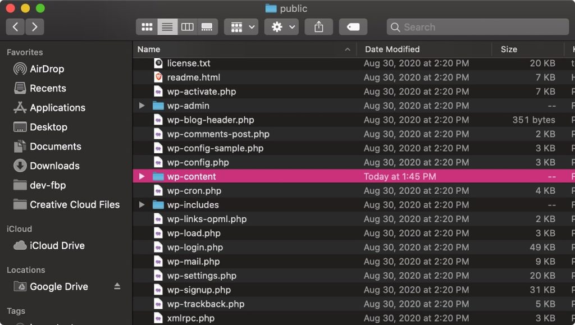Select the wp-signup.php file icon

click(158, 290)
